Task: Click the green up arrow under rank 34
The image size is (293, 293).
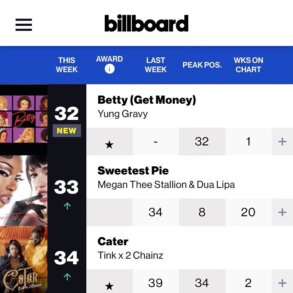Action: [67, 277]
